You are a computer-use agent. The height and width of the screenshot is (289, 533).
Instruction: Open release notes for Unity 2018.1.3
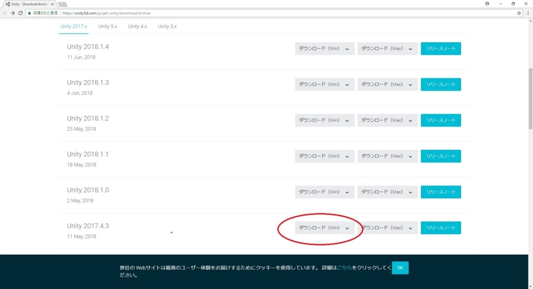pos(441,84)
